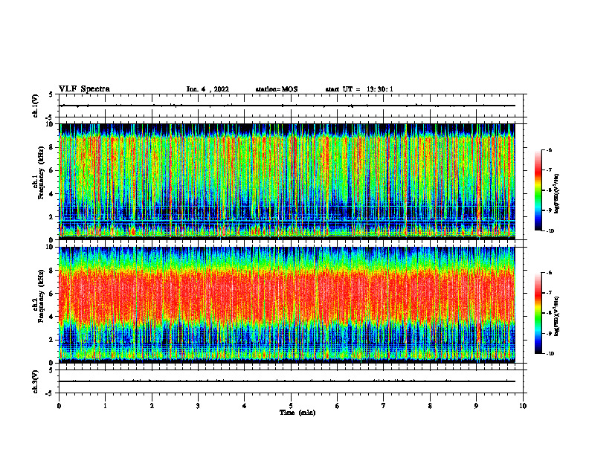Click the "ch.3(V)" waveform axis label
Viewport: 589px width, 455px height.
(35, 381)
